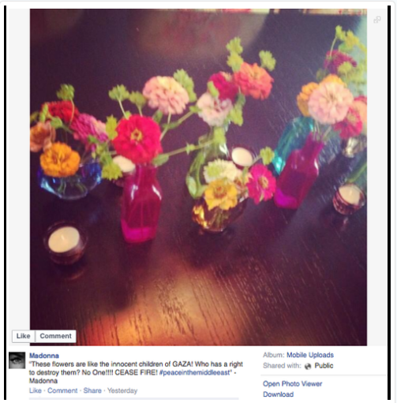Click the Album label text

(273, 355)
